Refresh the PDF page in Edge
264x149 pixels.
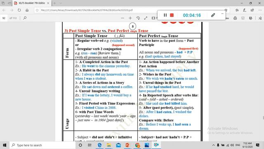[x=19, y=10]
